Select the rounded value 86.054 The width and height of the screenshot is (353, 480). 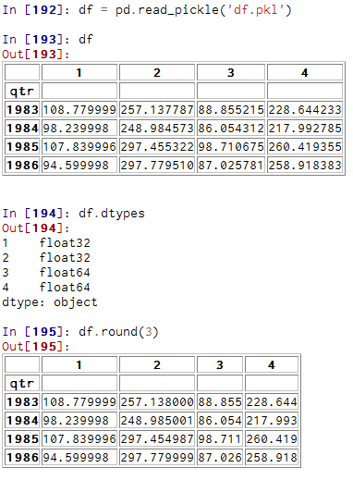pos(220,421)
